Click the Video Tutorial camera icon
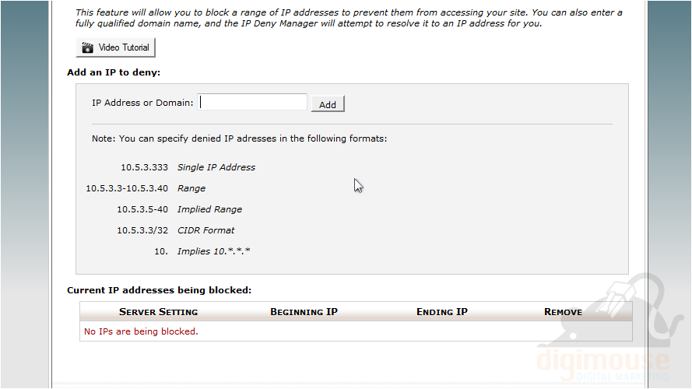The width and height of the screenshot is (692, 389). (x=87, y=47)
